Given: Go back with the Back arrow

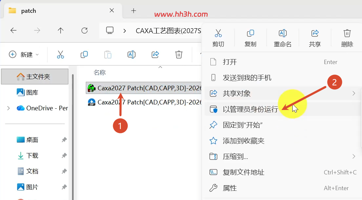Looking at the screenshot, I should (13, 31).
